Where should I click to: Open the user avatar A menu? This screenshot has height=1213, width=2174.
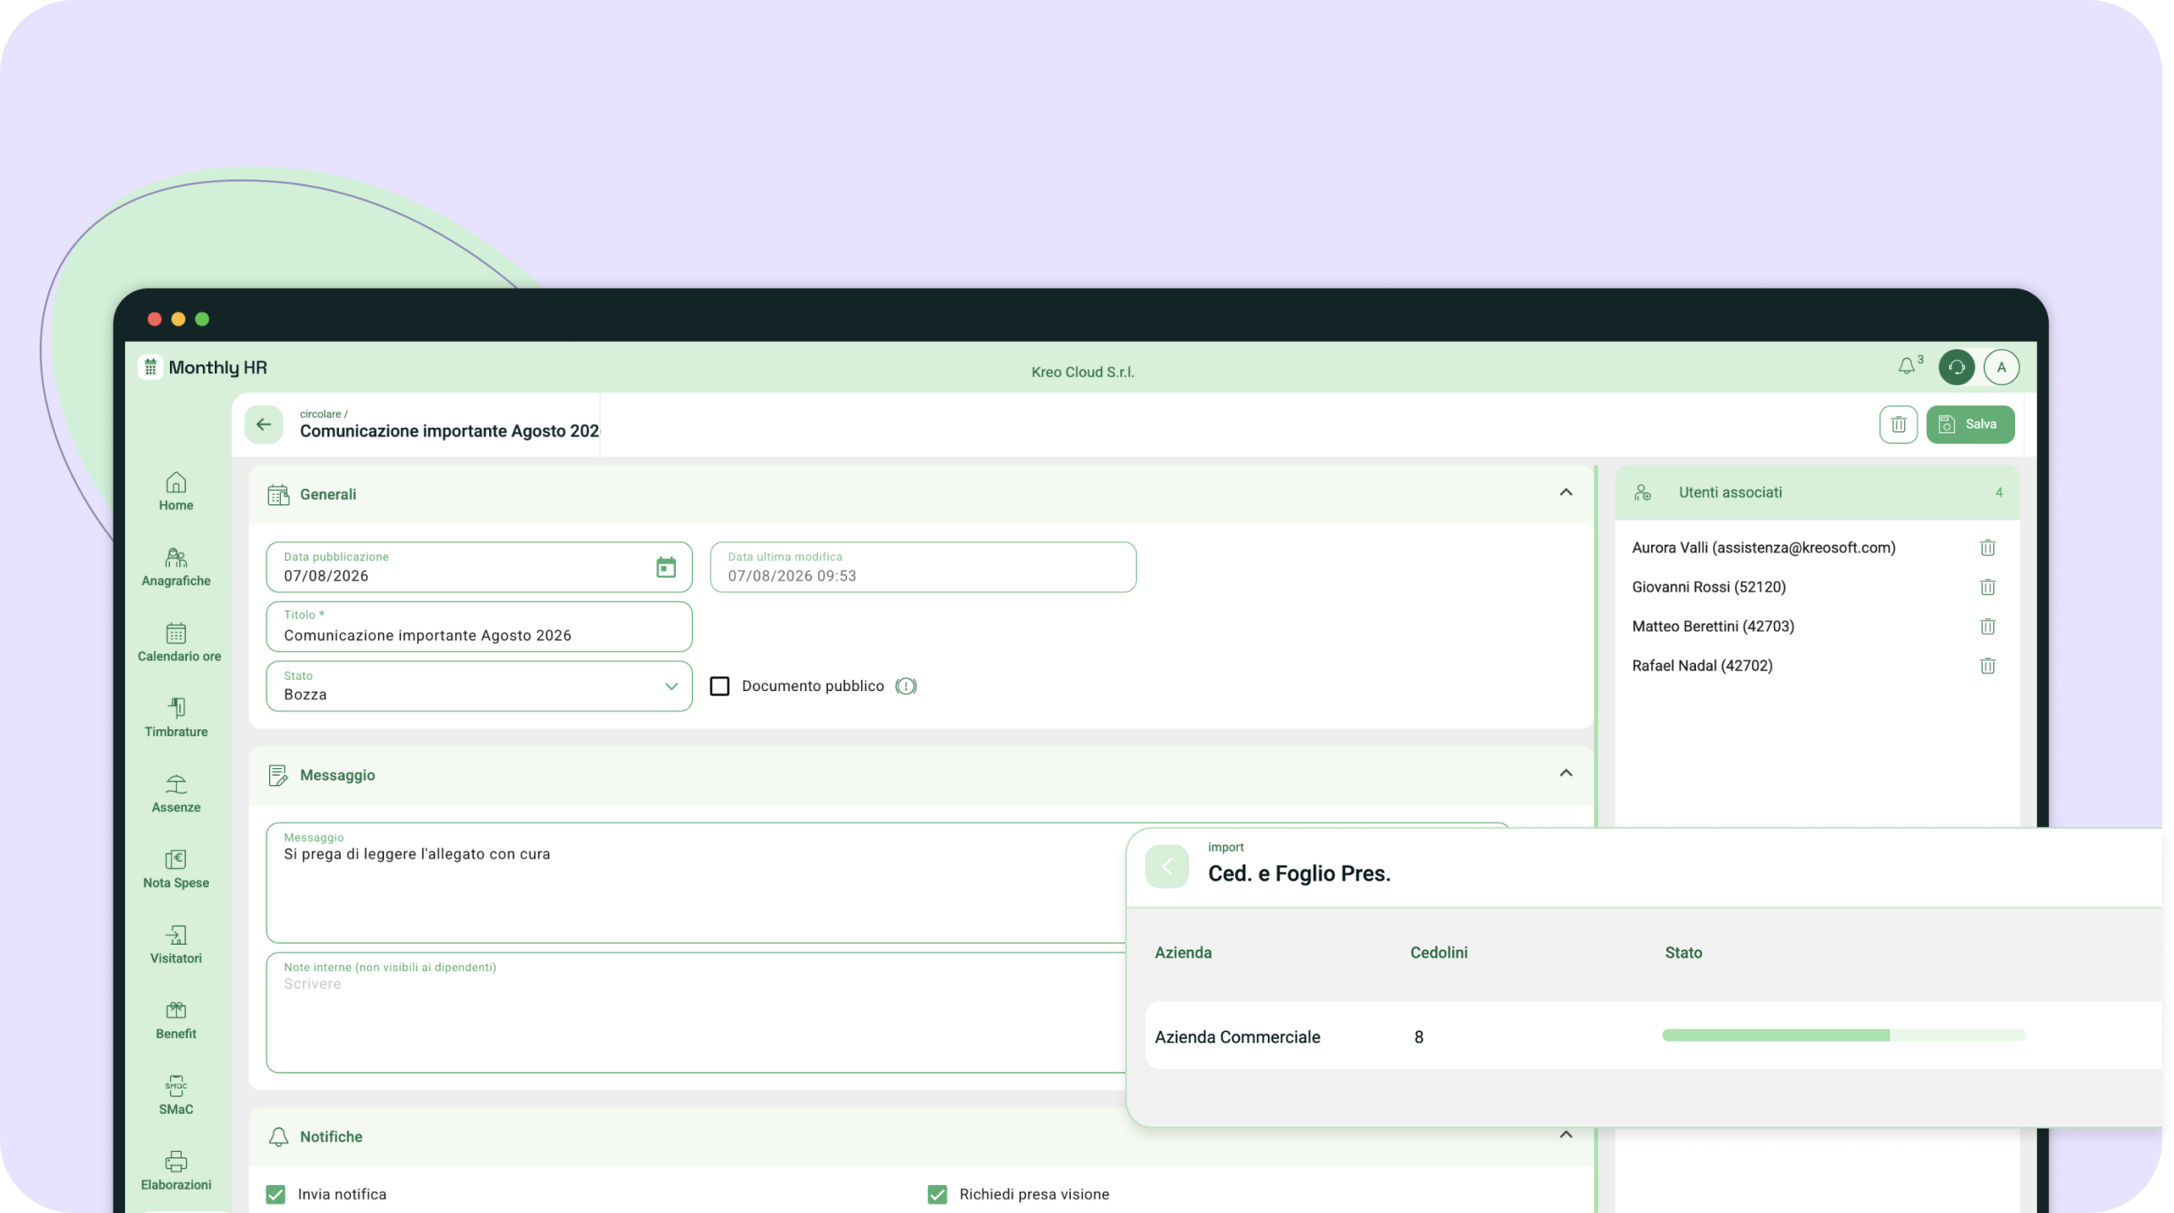(2002, 368)
